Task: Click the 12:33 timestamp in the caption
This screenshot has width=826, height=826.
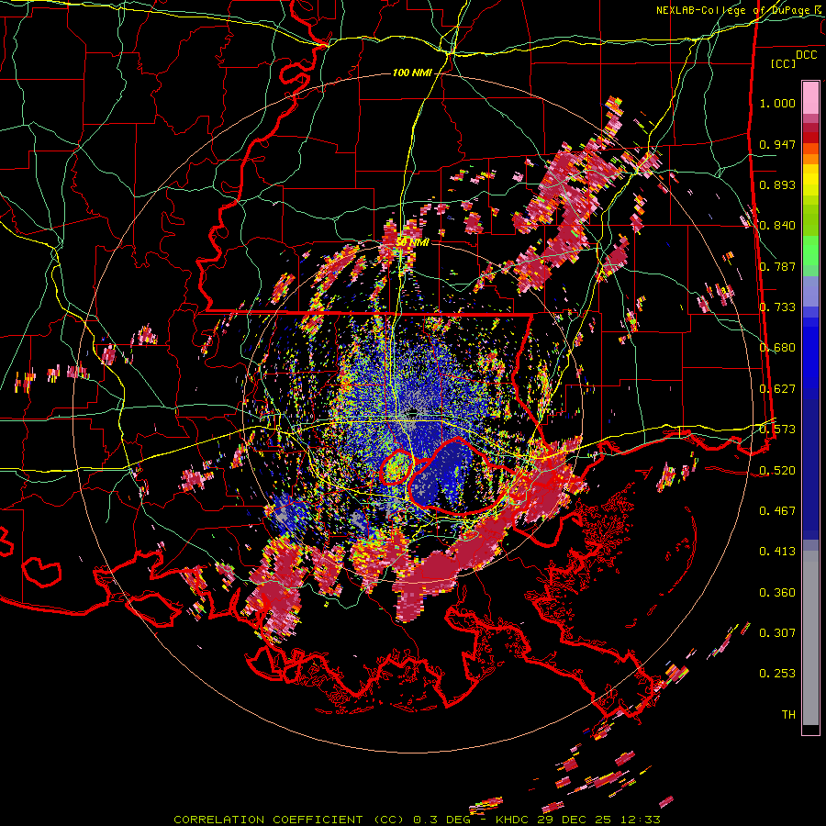Action: click(x=642, y=820)
